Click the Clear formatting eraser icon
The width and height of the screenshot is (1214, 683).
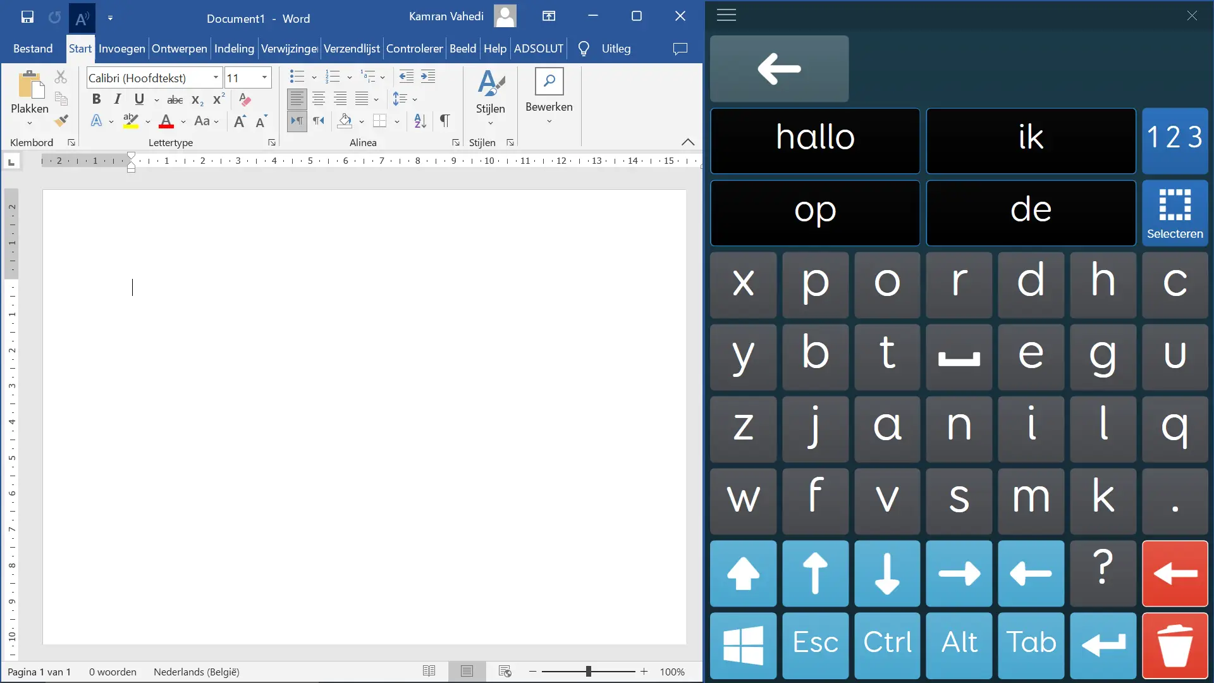pos(245,99)
